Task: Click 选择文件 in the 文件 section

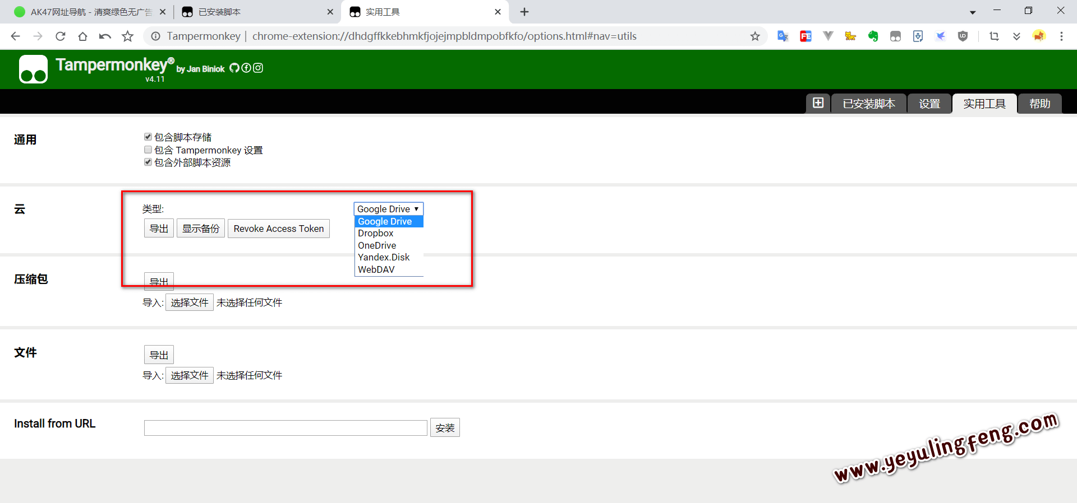Action: coord(190,375)
